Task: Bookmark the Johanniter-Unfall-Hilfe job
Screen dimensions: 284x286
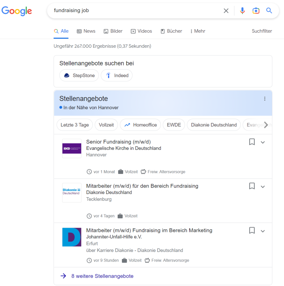Action: pos(252,230)
